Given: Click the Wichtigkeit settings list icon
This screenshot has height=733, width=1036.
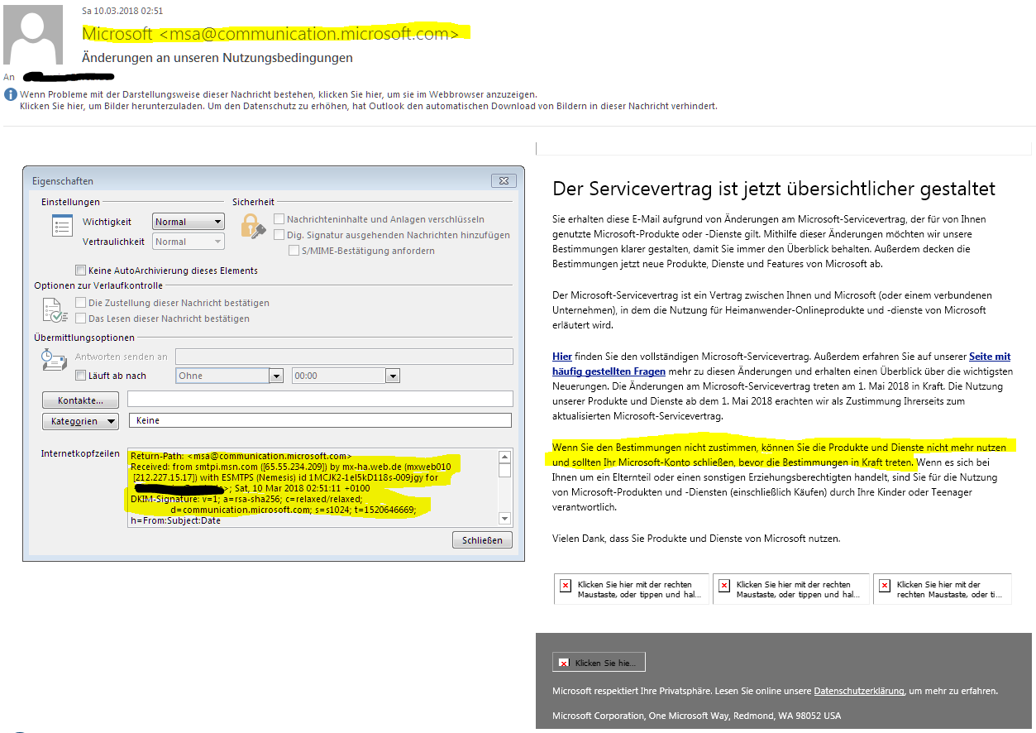Looking at the screenshot, I should point(62,227).
